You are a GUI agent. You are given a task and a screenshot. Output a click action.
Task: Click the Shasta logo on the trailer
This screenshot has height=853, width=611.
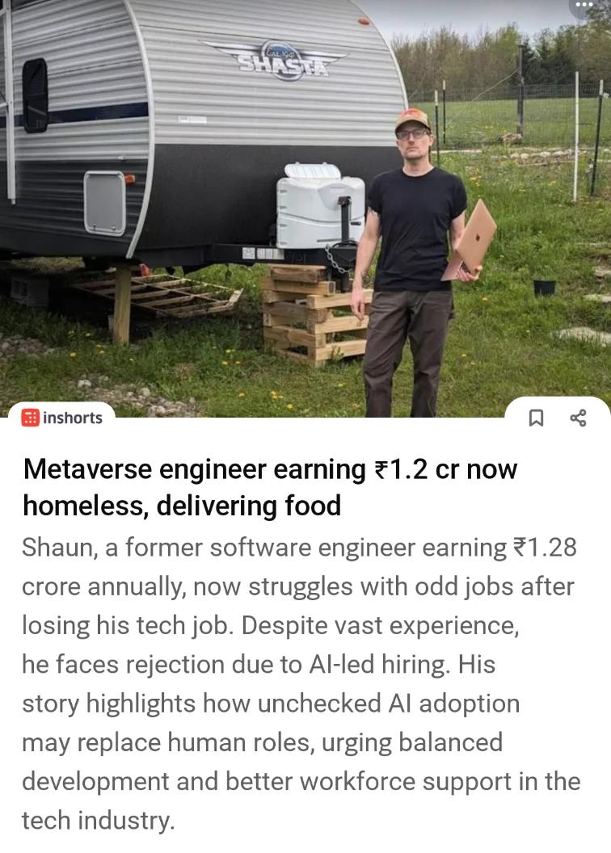coord(281,60)
